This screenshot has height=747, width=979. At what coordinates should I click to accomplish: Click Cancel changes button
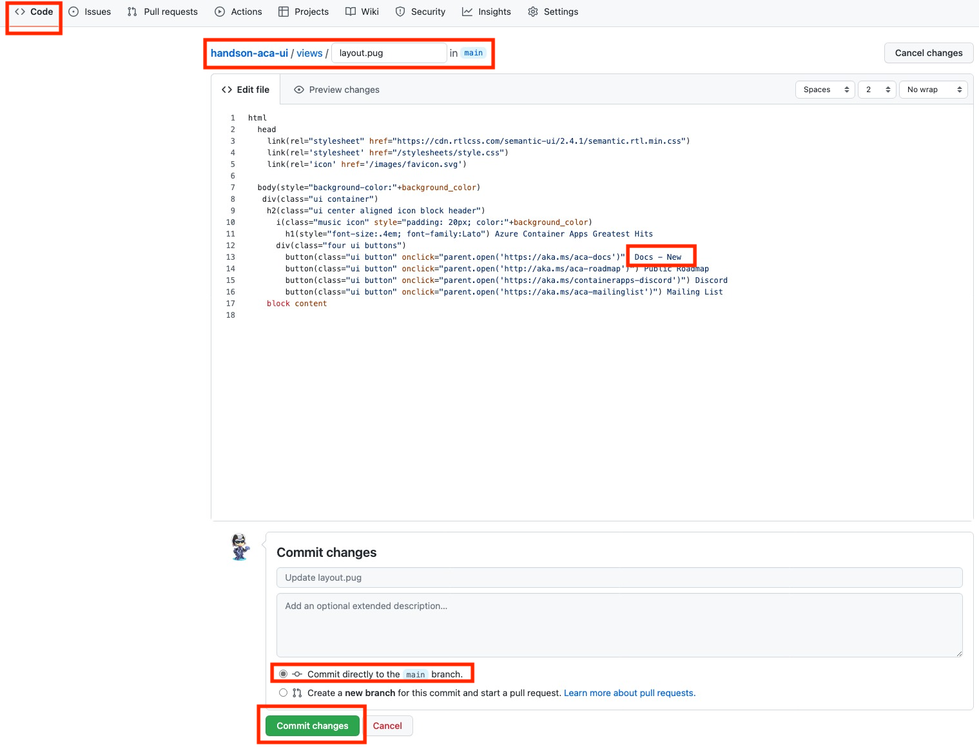coord(929,53)
